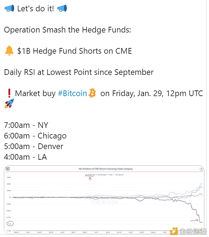Close the chart with the X icon
This screenshot has width=209, height=237.
pos(201,168)
